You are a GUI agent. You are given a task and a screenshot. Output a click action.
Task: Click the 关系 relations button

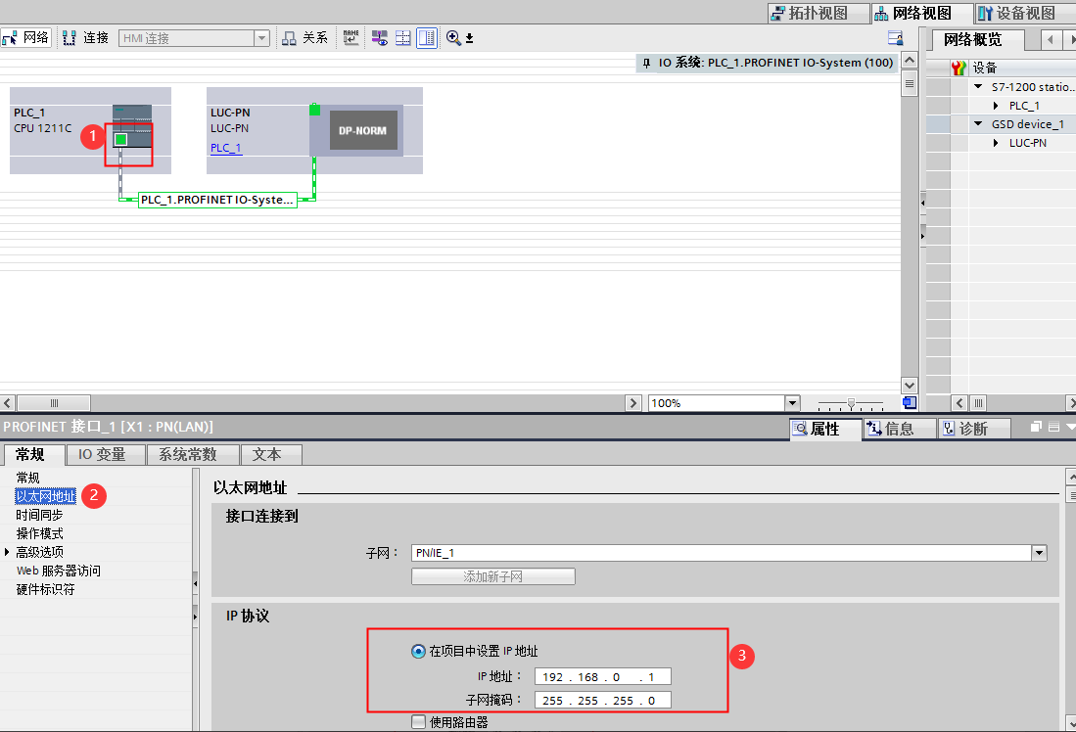pyautogui.click(x=304, y=38)
